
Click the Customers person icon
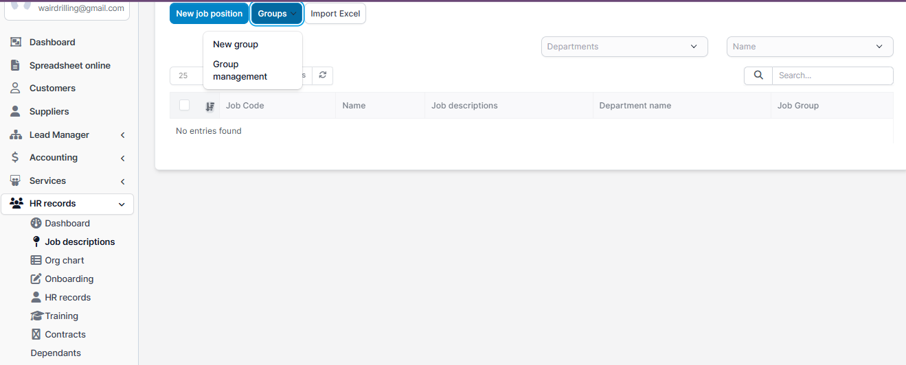(x=15, y=89)
